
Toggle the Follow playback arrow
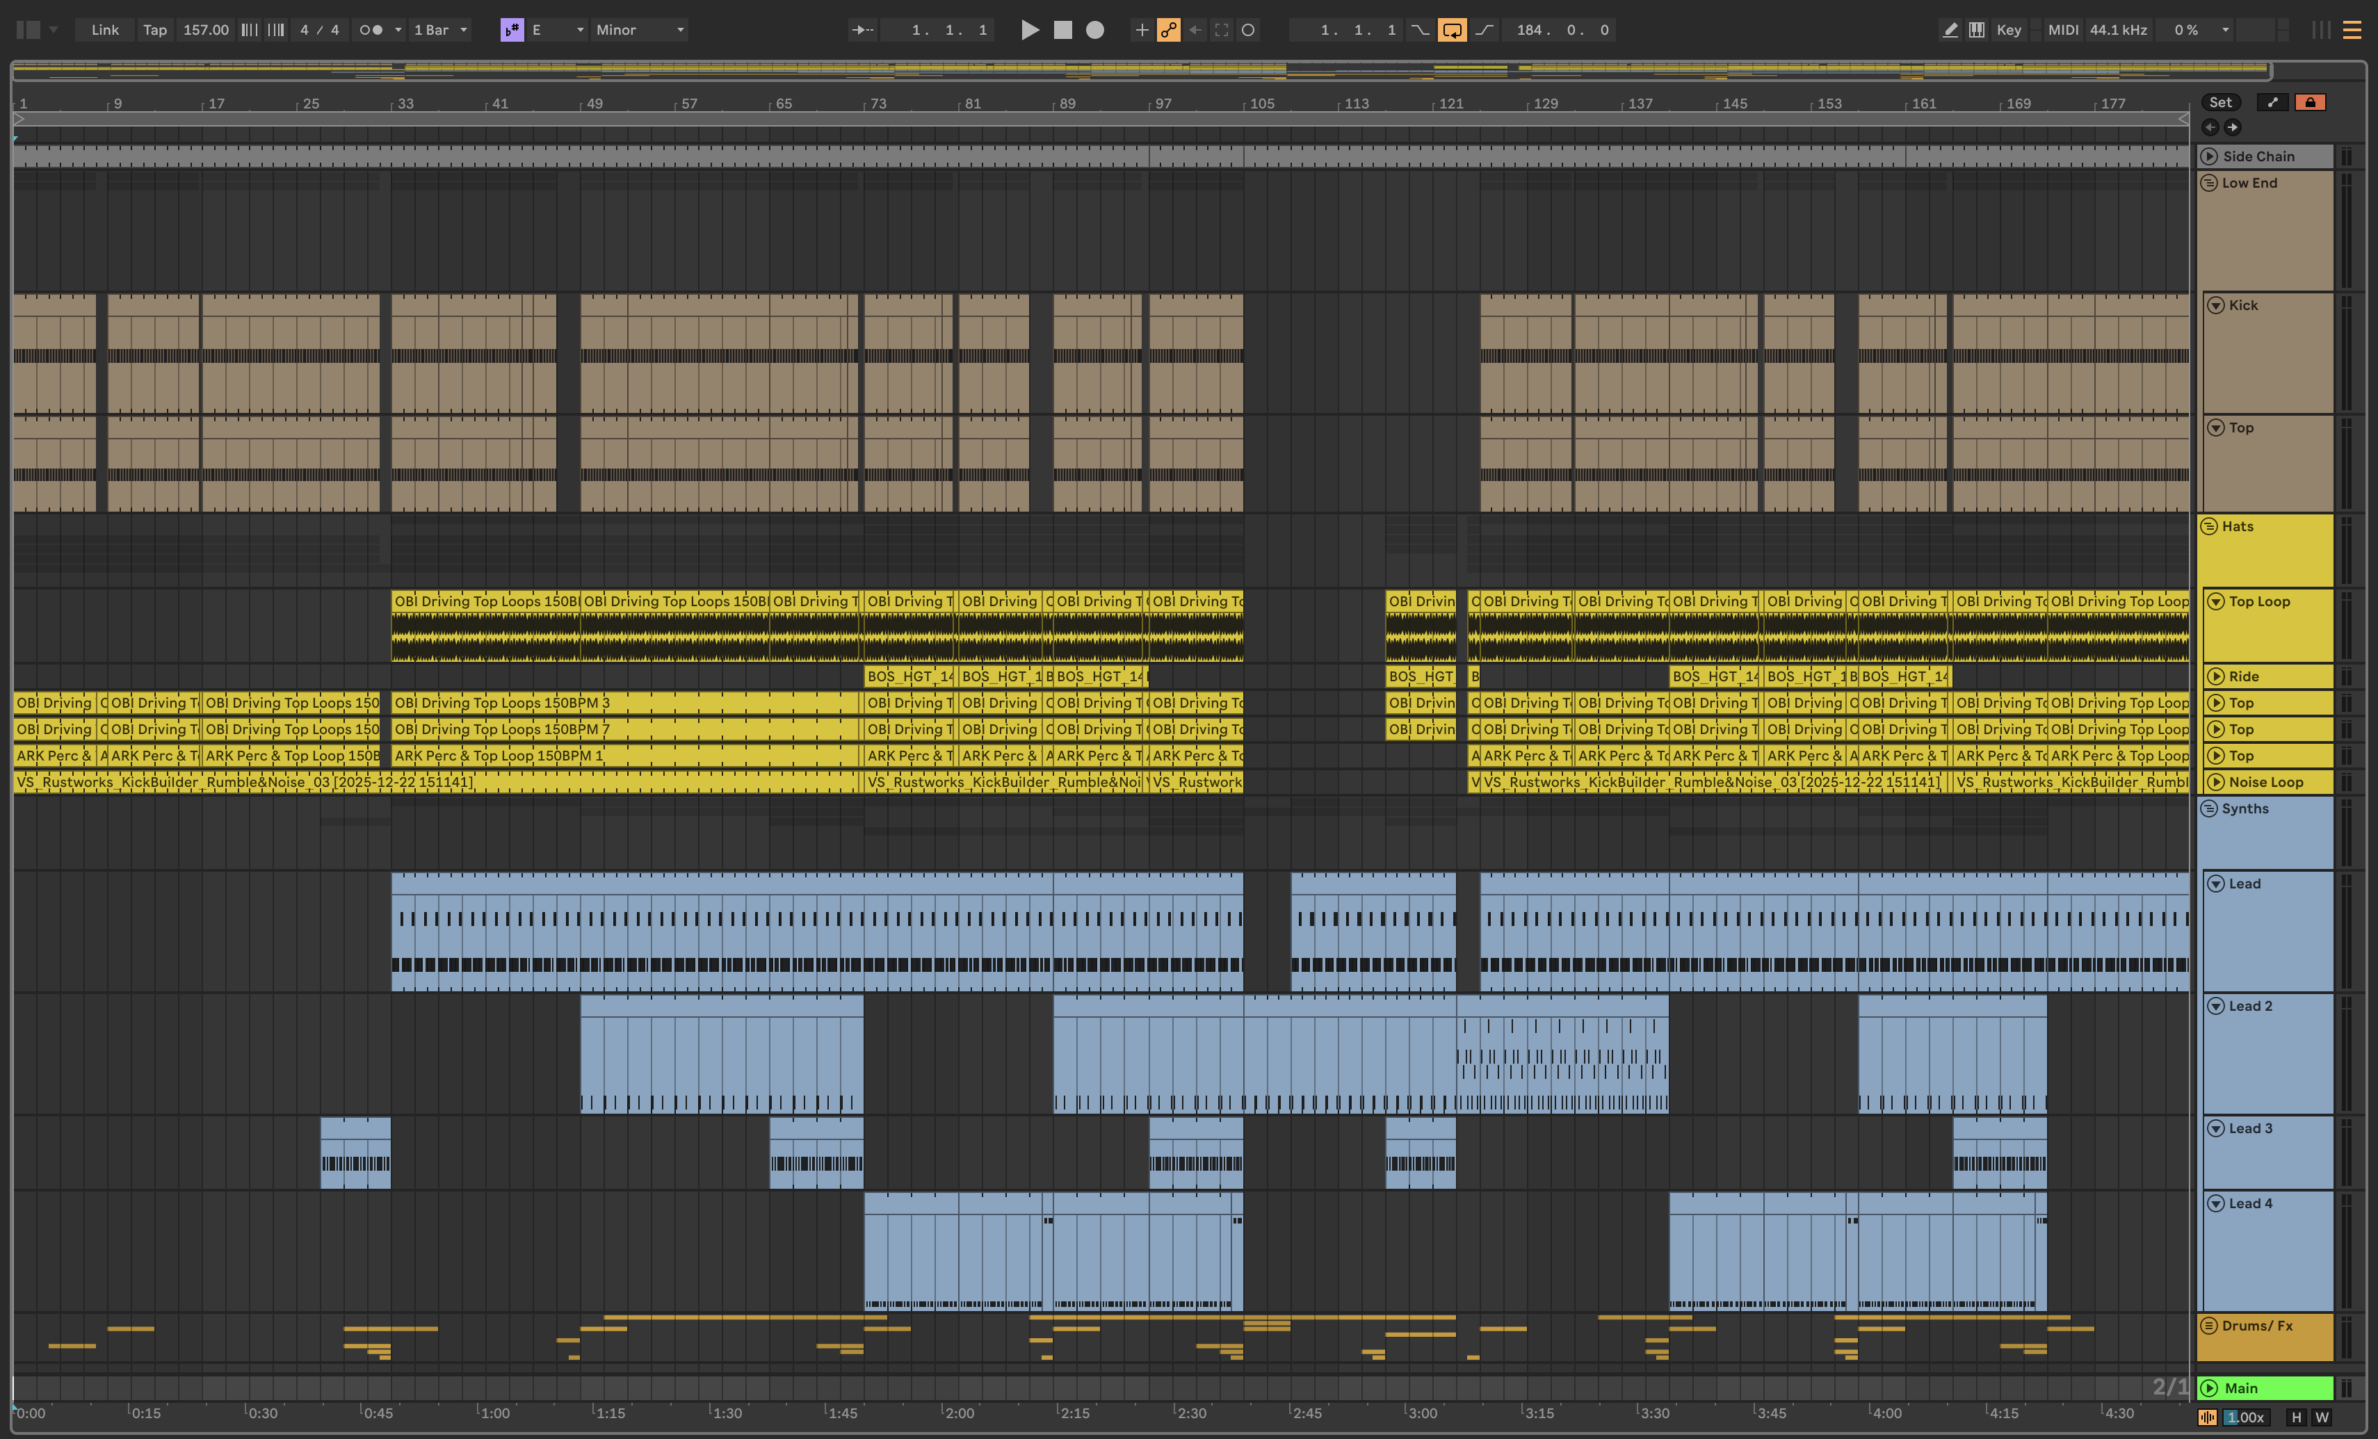pyautogui.click(x=862, y=30)
